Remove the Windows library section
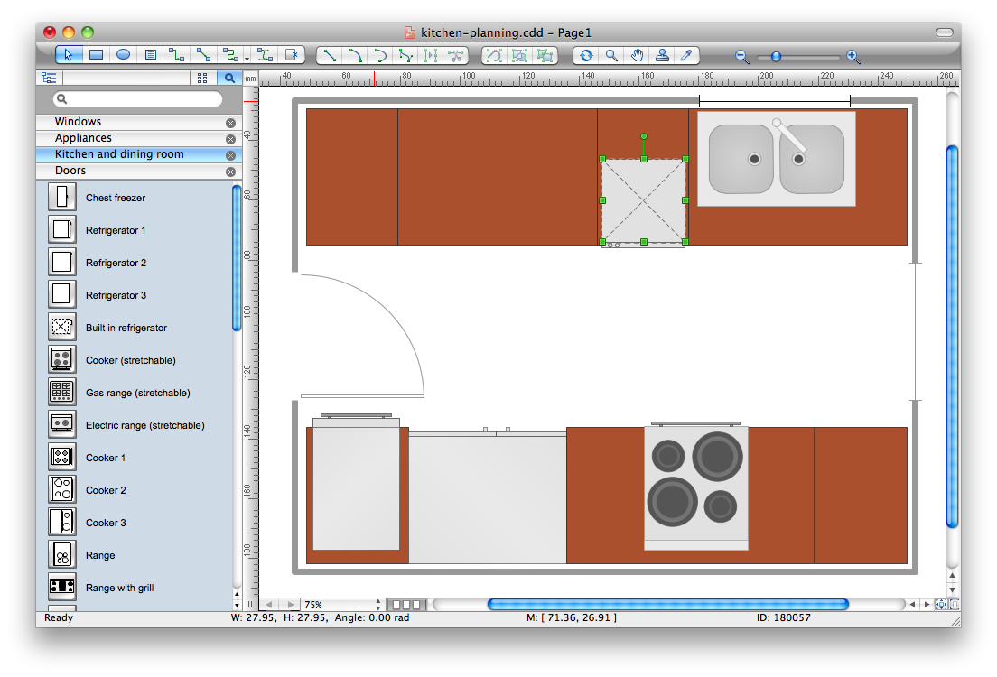The image size is (997, 677). tap(230, 122)
